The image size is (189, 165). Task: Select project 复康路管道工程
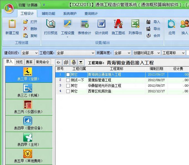tap(99, 80)
